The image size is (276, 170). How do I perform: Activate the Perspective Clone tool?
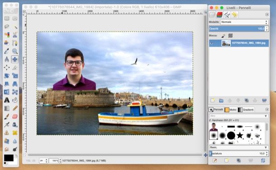point(7,141)
